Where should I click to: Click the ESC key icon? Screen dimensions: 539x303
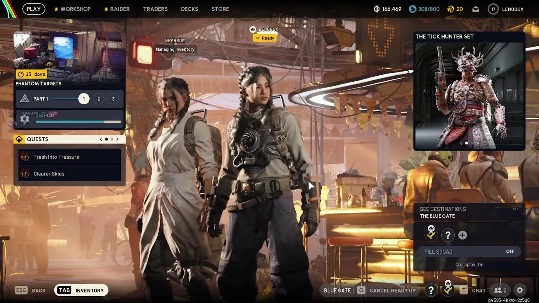pyautogui.click(x=21, y=290)
